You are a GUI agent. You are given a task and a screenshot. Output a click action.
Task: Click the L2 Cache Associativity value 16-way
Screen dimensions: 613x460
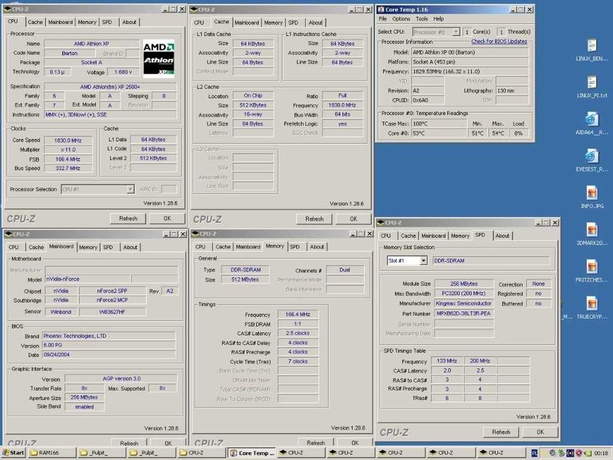click(253, 114)
